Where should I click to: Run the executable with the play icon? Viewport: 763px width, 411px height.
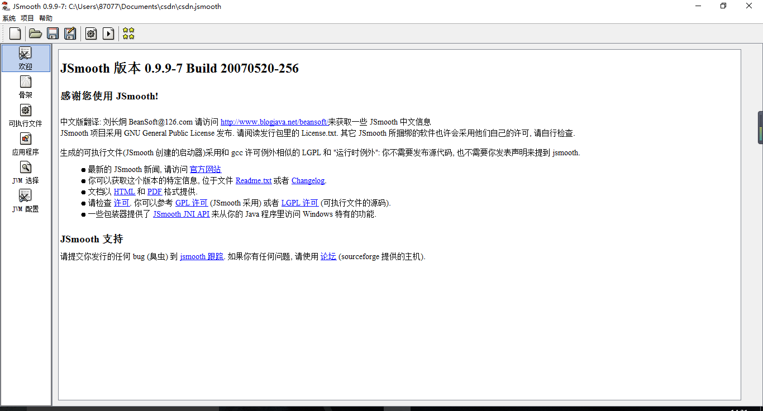108,34
